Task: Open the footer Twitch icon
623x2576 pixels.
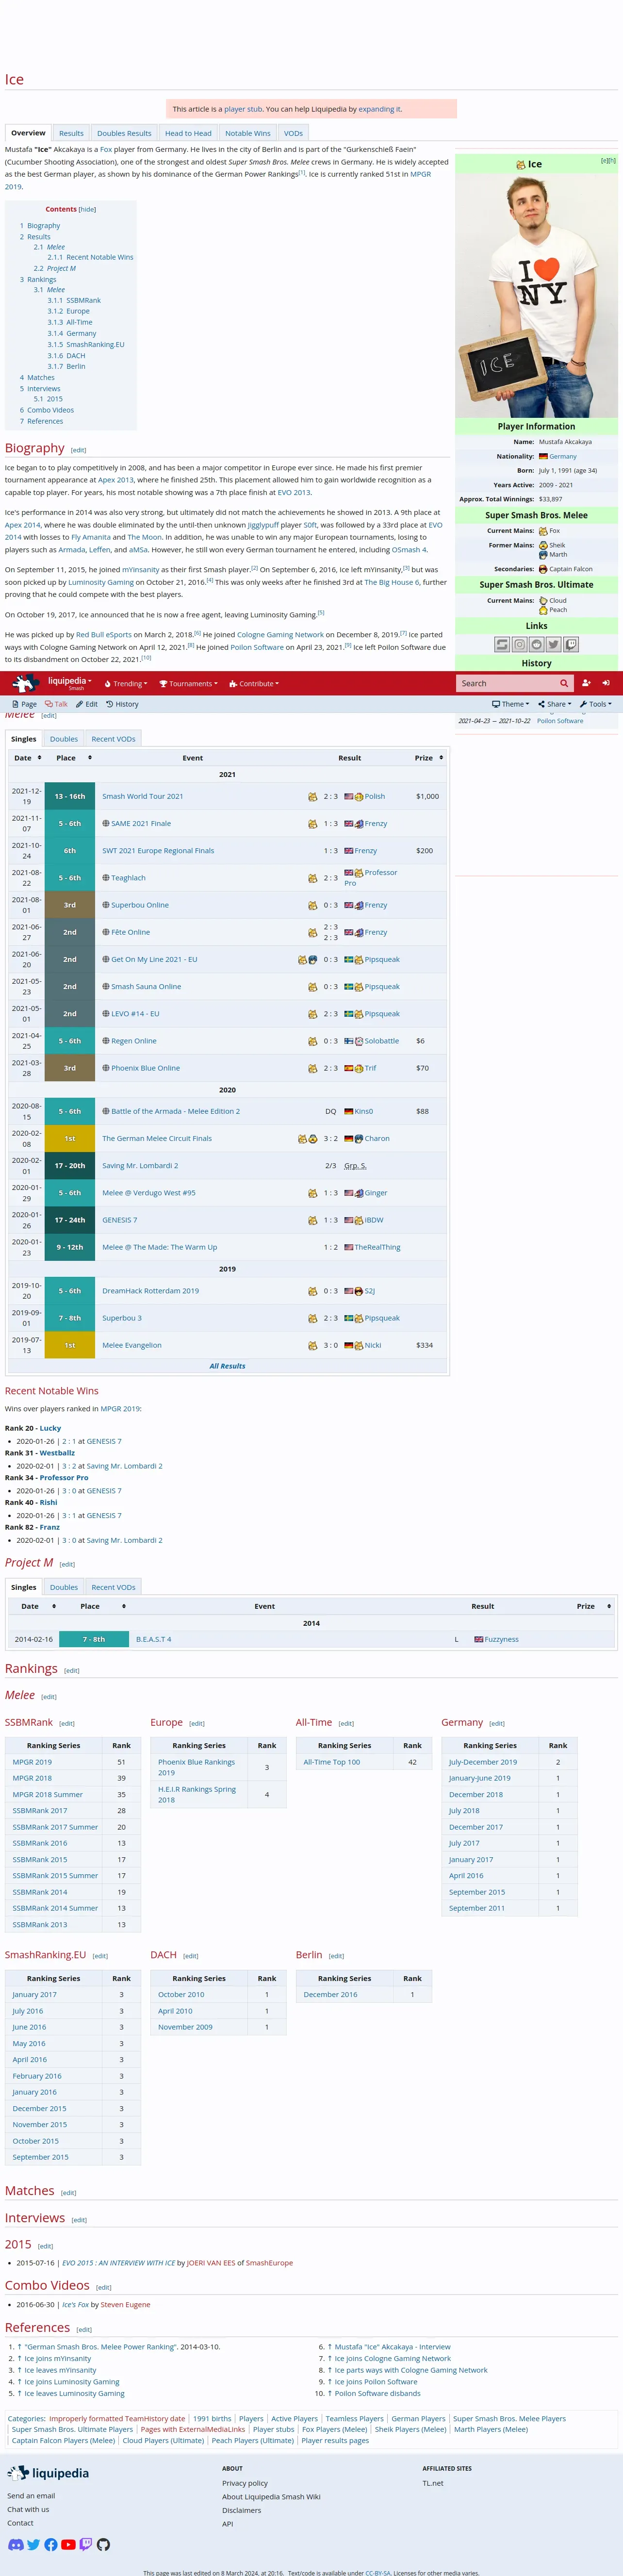Action: click(x=85, y=2544)
